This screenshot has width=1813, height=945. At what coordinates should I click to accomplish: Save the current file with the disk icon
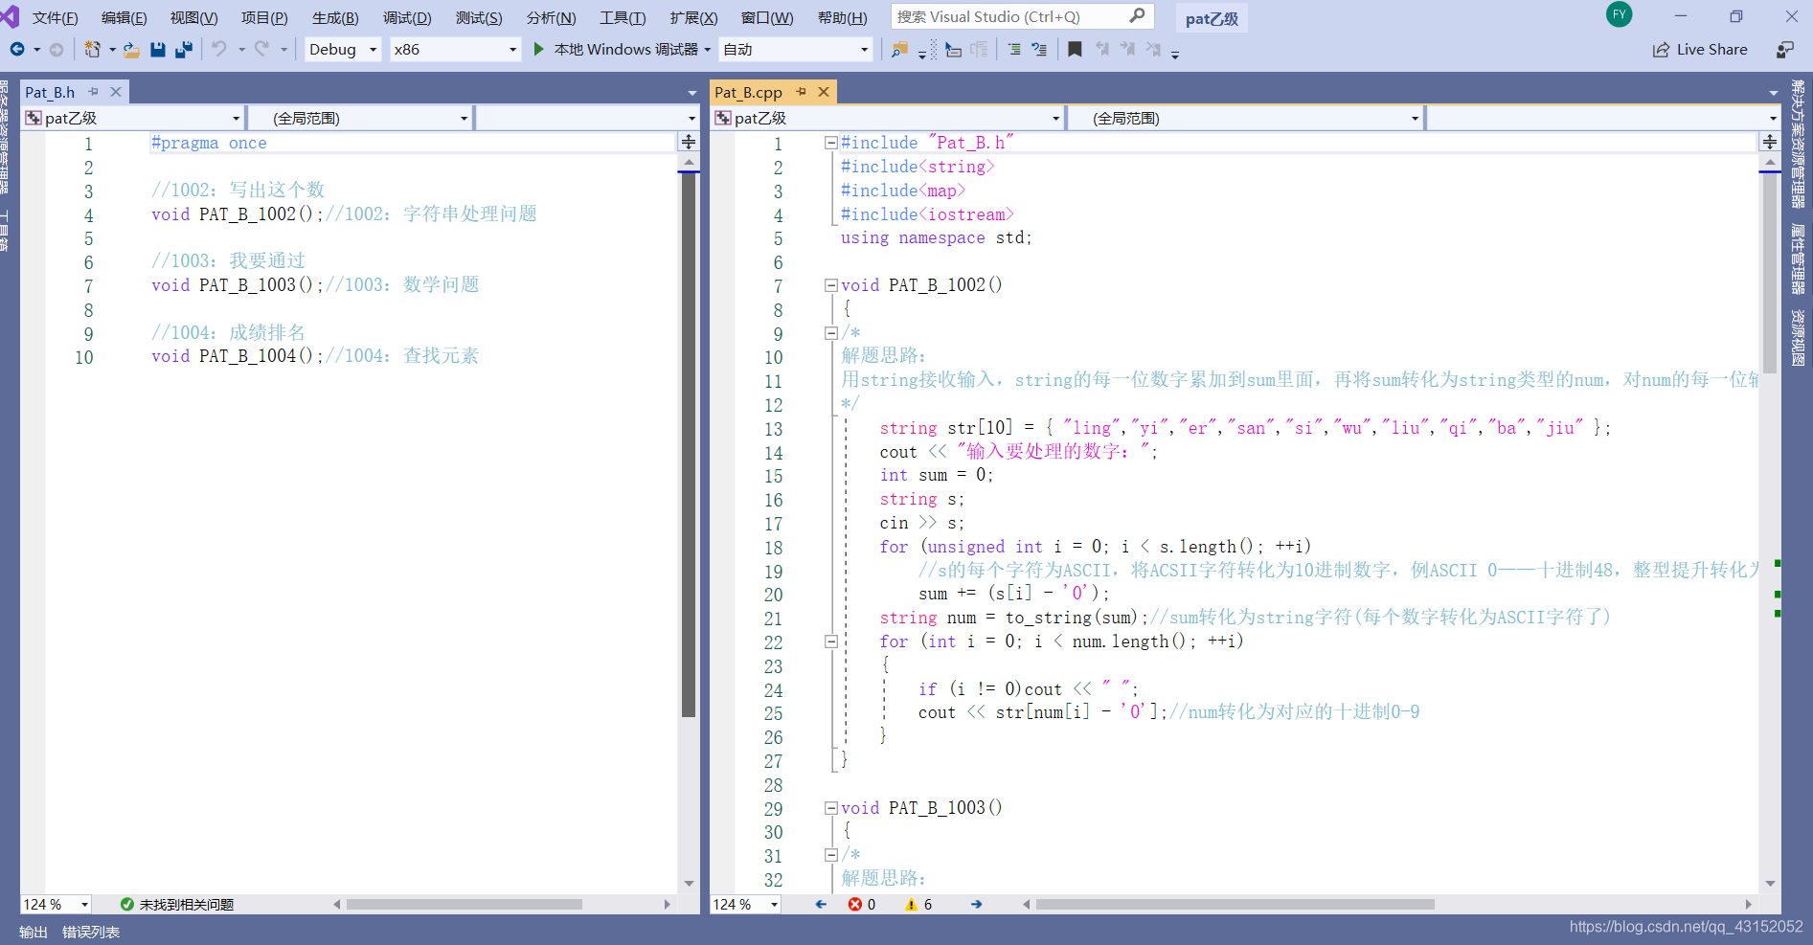[x=158, y=50]
